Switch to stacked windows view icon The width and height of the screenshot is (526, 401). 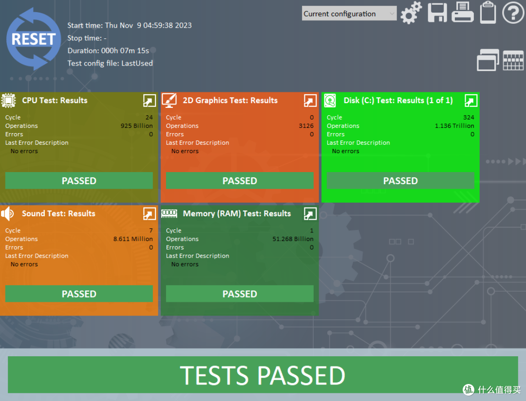click(488, 60)
